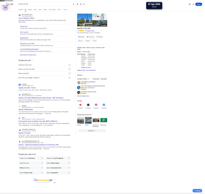This screenshot has width=205, height=194.
Task: Click the Translate button at bottom right
Action: [x=197, y=191]
